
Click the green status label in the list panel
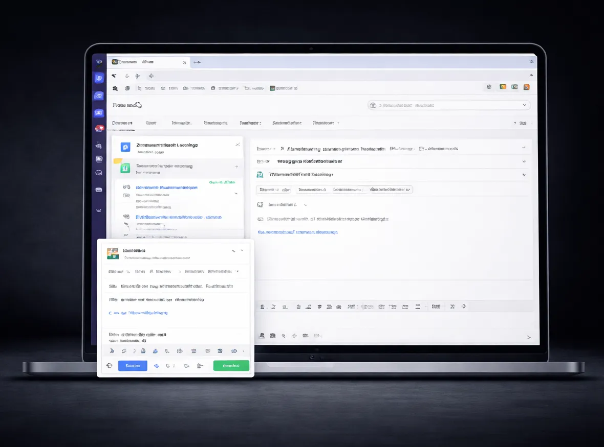222,182
